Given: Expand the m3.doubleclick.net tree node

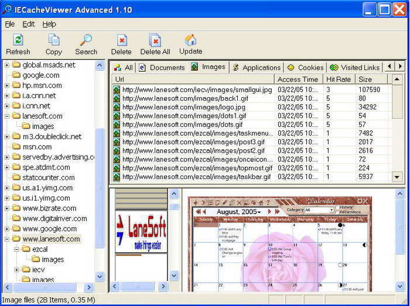Looking at the screenshot, I should (x=7, y=136).
